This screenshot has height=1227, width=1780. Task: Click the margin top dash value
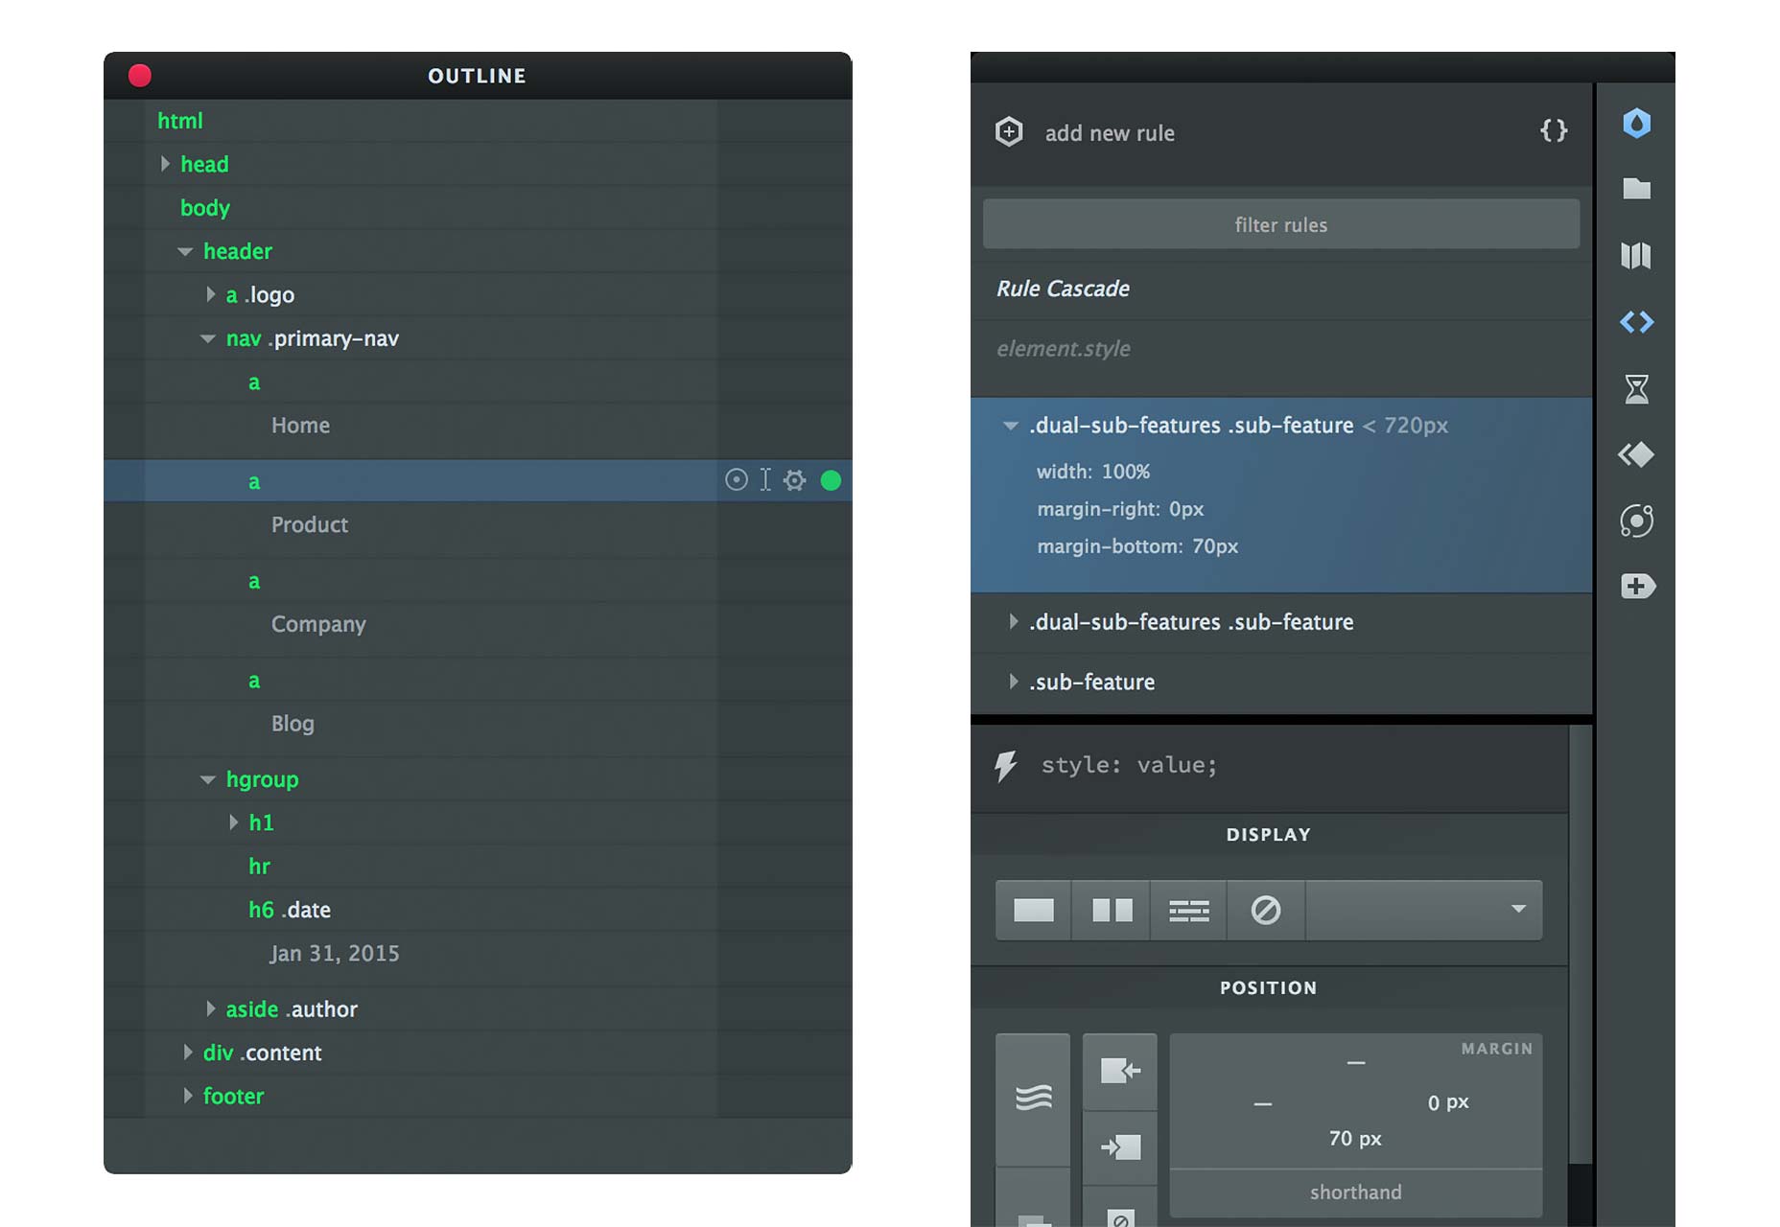(x=1355, y=1062)
